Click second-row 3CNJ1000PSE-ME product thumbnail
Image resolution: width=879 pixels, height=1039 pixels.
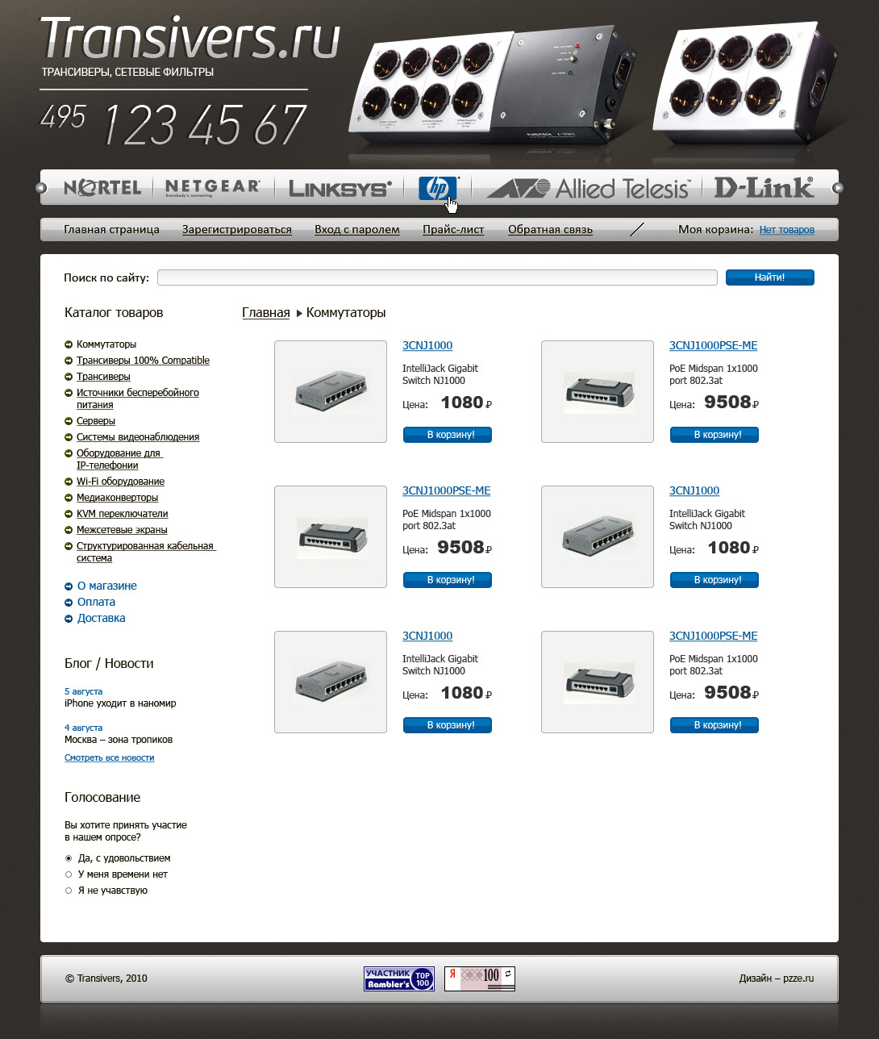(x=331, y=536)
